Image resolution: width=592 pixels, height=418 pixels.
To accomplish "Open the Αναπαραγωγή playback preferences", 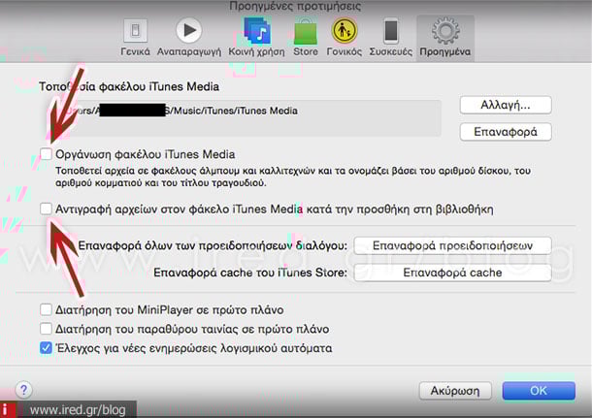I will click(189, 38).
